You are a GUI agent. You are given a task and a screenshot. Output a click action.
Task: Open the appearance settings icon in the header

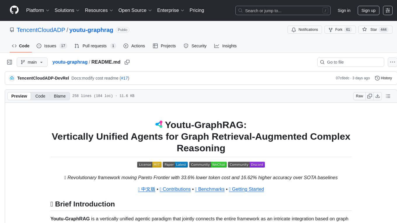(x=388, y=11)
